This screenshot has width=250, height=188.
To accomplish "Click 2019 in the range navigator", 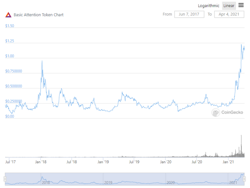I will pos(108,182).
